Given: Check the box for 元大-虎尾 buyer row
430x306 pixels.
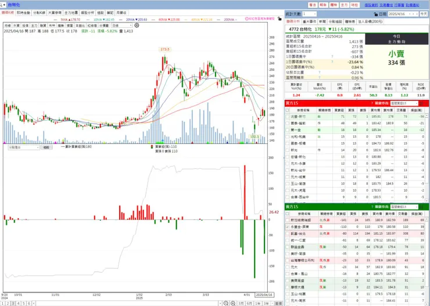Looking at the screenshot, I should (287, 190).
